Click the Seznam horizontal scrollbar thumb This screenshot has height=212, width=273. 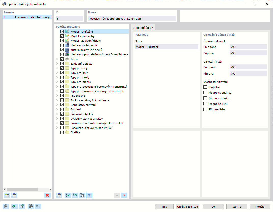[x=22, y=189]
